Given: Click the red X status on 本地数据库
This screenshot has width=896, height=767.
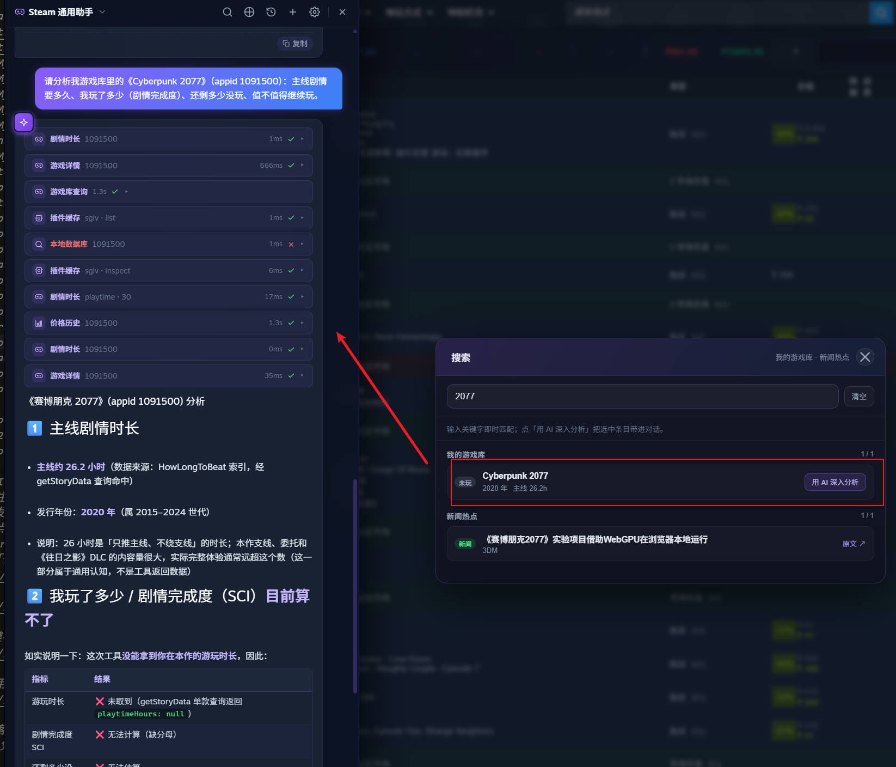Looking at the screenshot, I should 291,244.
